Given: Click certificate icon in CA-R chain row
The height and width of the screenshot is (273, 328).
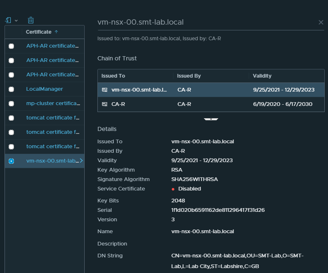Looking at the screenshot, I should (105, 104).
